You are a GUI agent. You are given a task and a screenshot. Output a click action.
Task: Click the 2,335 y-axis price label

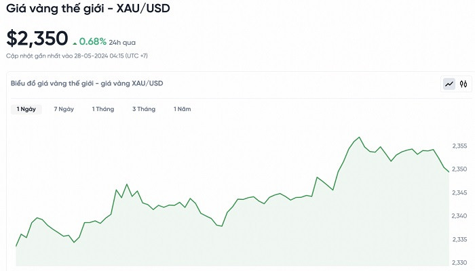click(459, 239)
